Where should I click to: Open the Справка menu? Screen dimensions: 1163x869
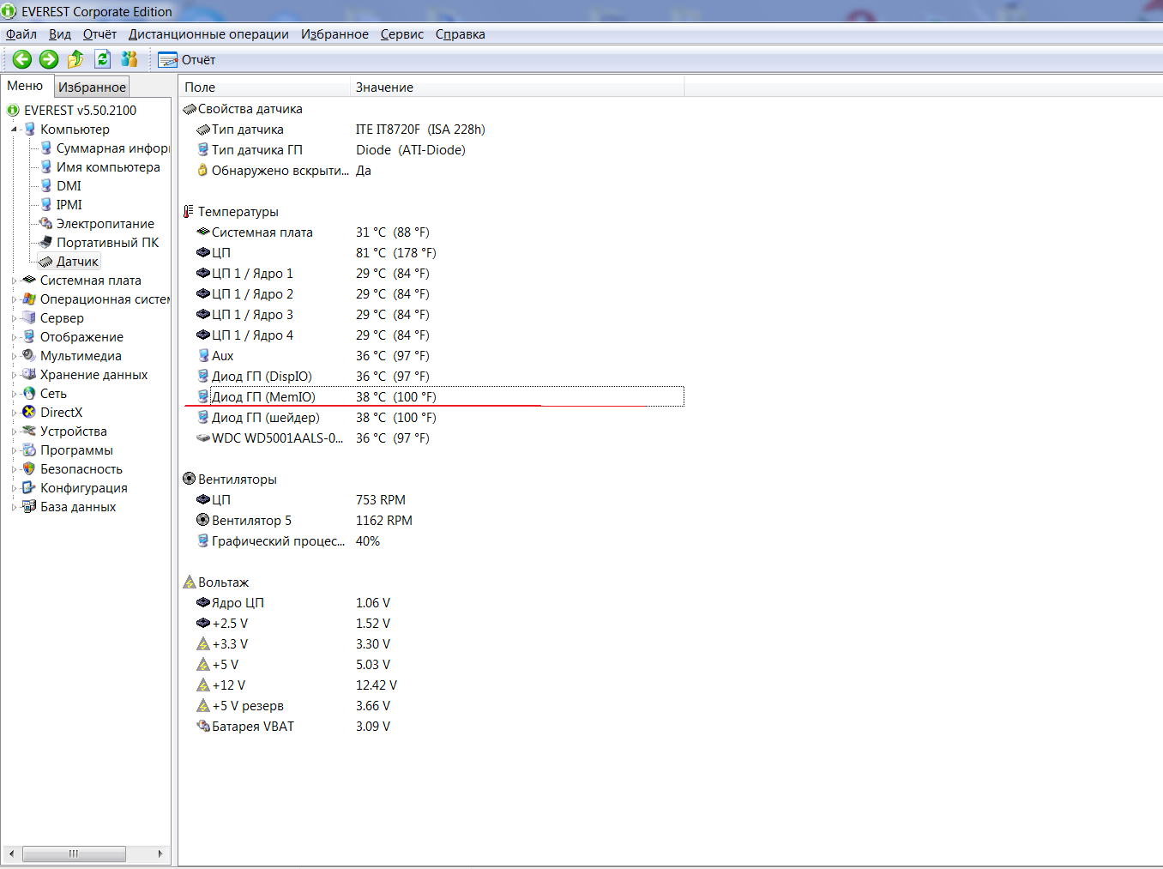(461, 34)
